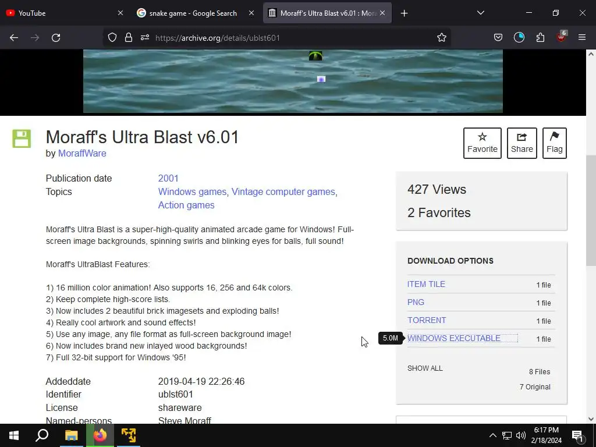Click the green floppy disk software icon

pyautogui.click(x=22, y=139)
